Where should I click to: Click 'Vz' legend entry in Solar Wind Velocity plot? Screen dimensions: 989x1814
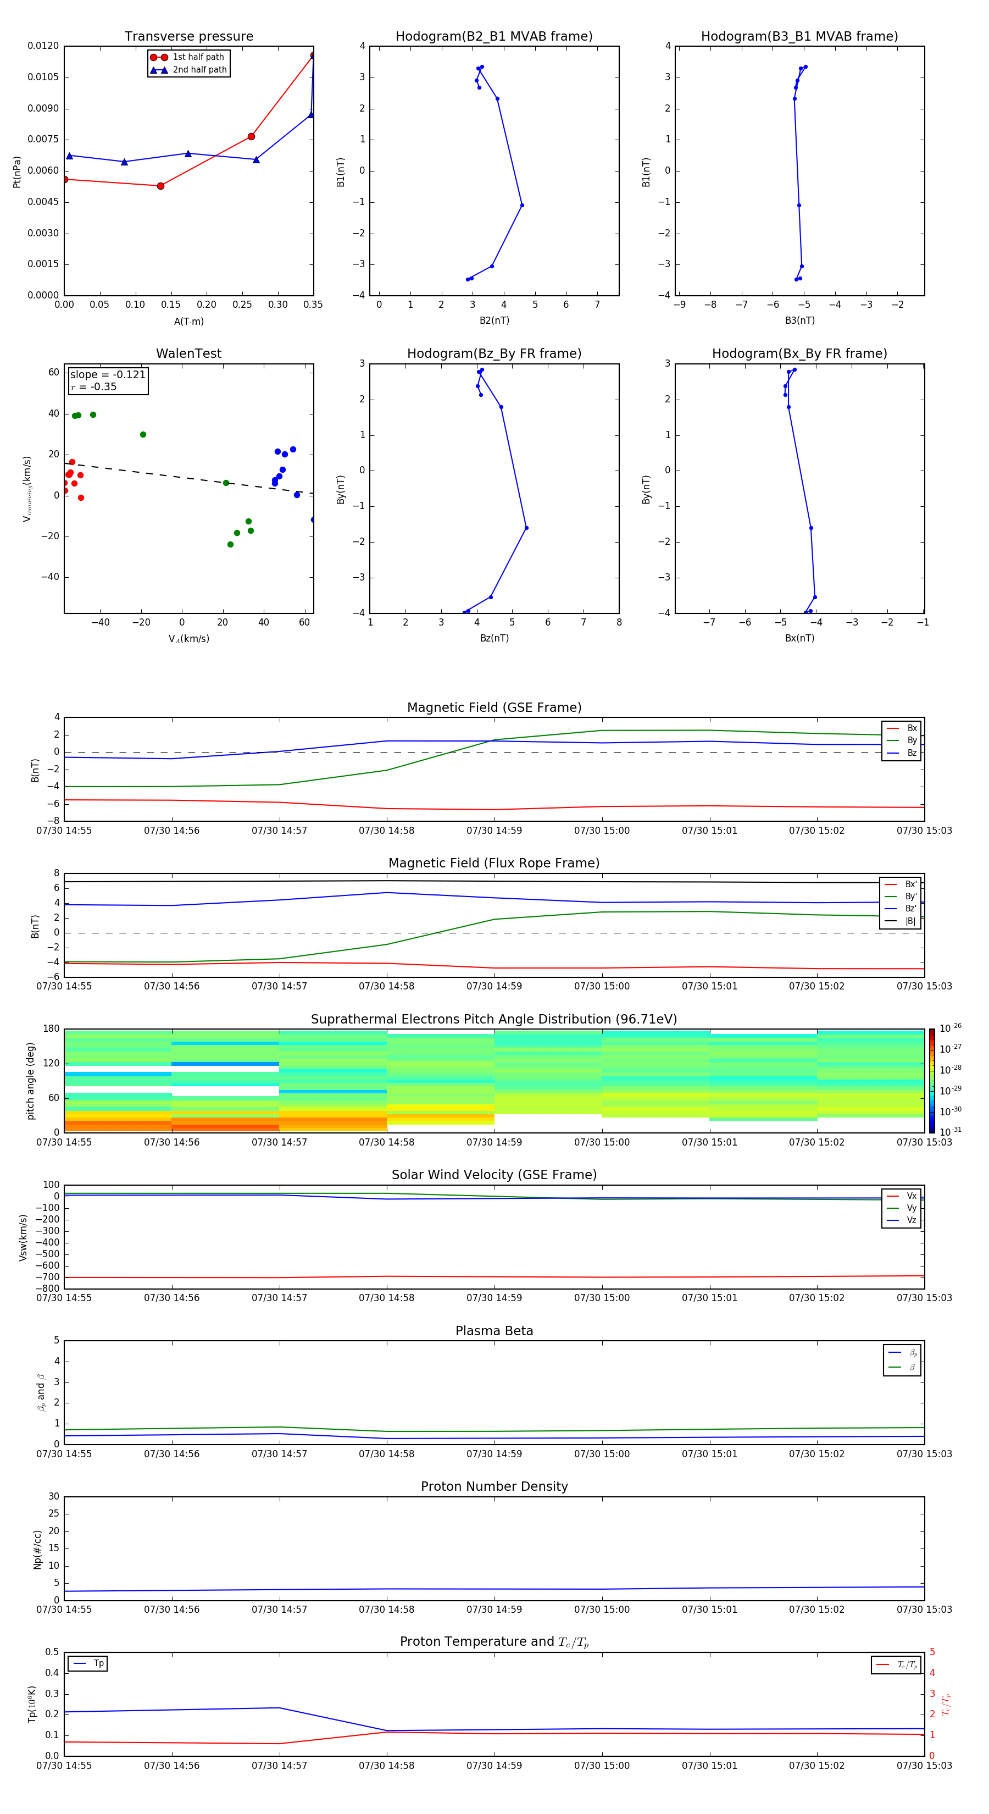902,1220
